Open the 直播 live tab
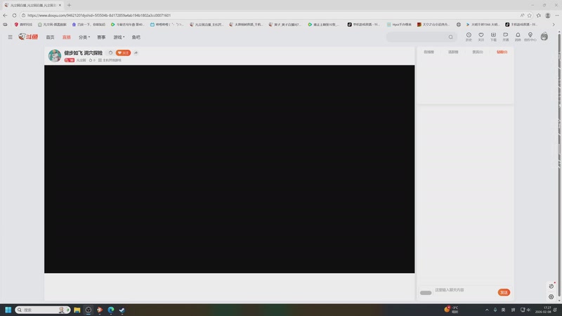 (x=67, y=37)
